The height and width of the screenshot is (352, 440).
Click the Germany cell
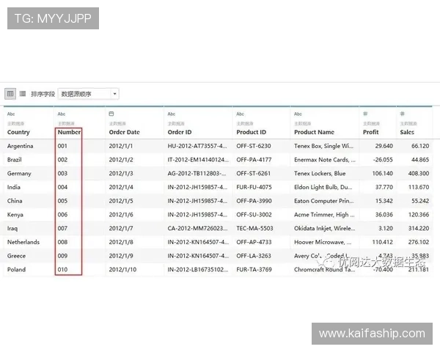[x=19, y=174]
